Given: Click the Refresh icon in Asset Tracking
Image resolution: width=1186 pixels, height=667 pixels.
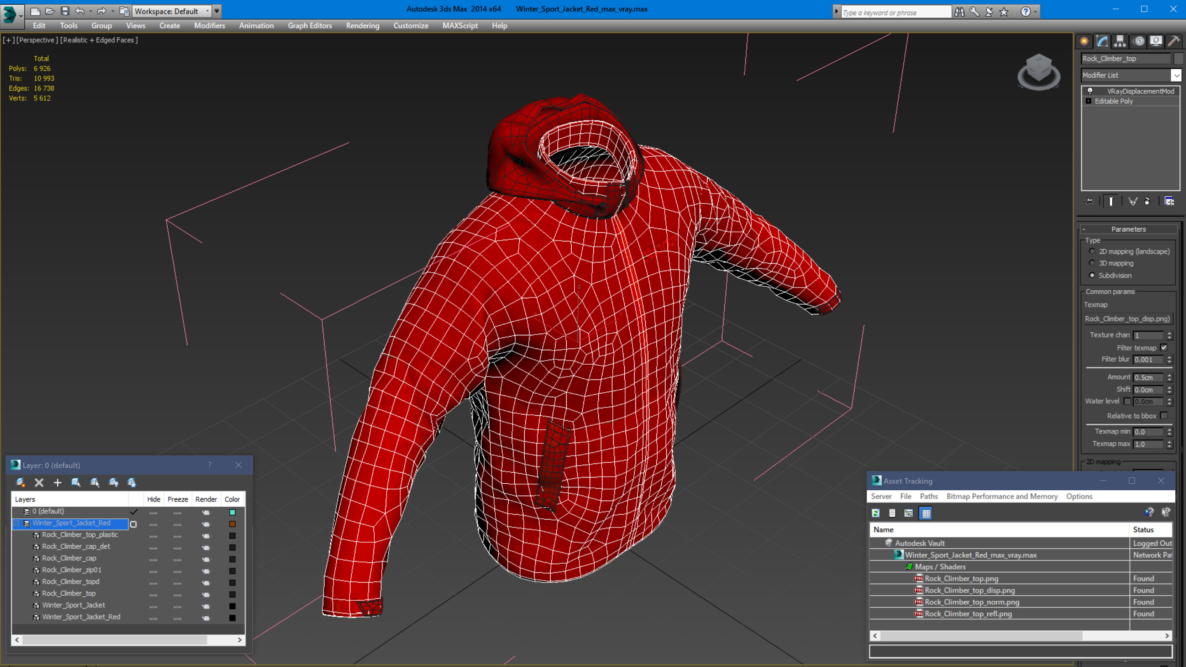Looking at the screenshot, I should pyautogui.click(x=875, y=513).
